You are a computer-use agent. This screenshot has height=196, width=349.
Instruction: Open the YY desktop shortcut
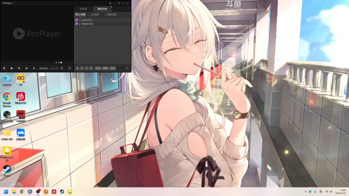(x=21, y=80)
